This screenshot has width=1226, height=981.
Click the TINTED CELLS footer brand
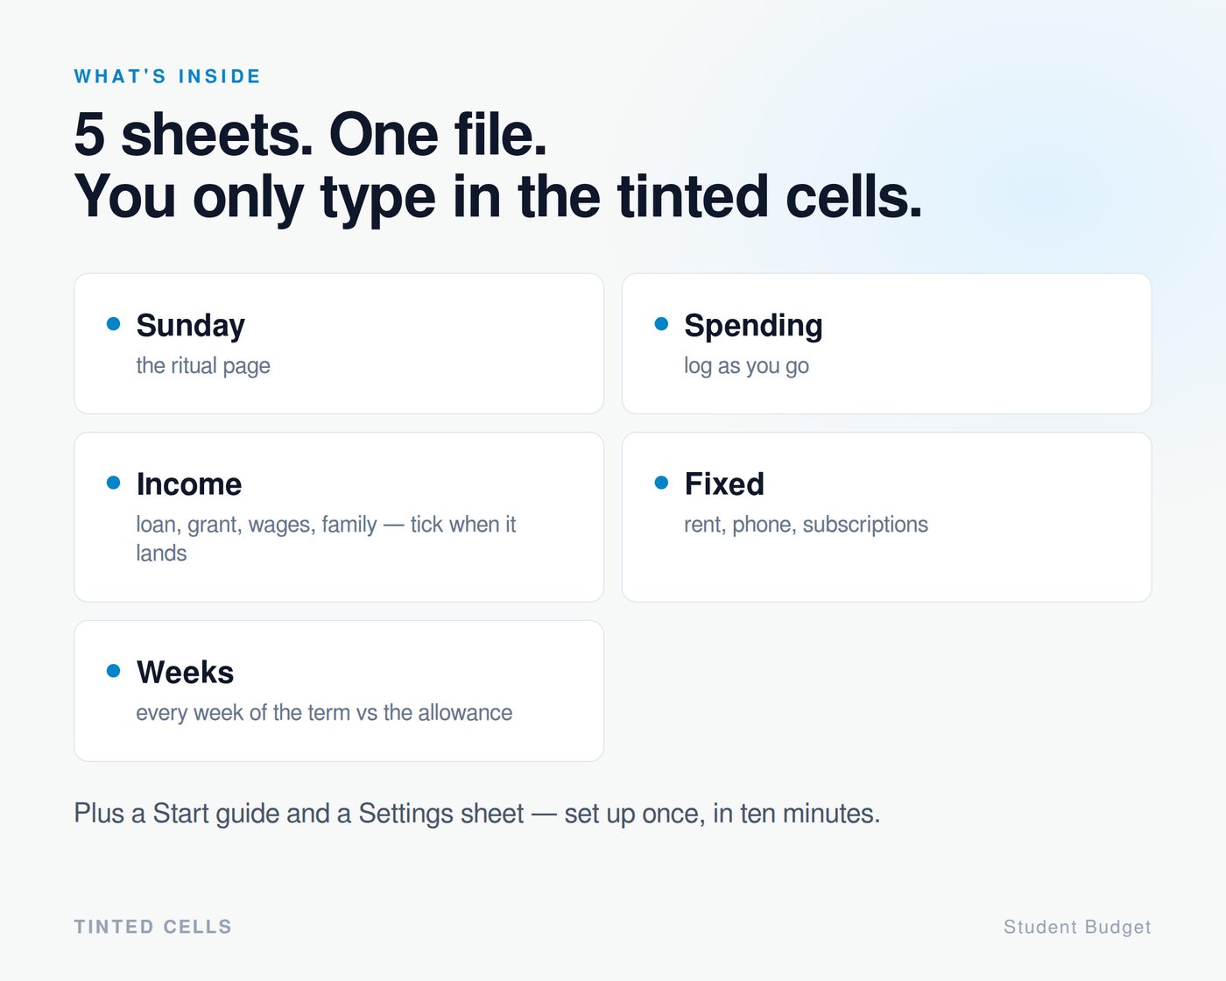153,927
